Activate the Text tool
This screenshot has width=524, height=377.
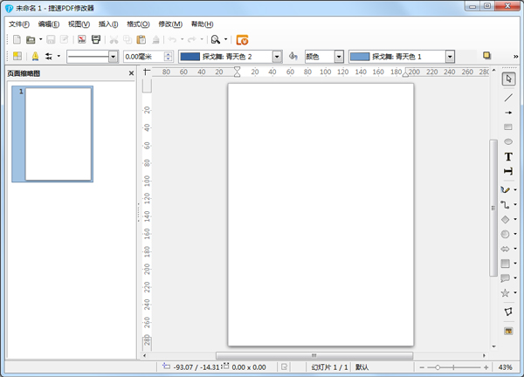pyautogui.click(x=508, y=156)
